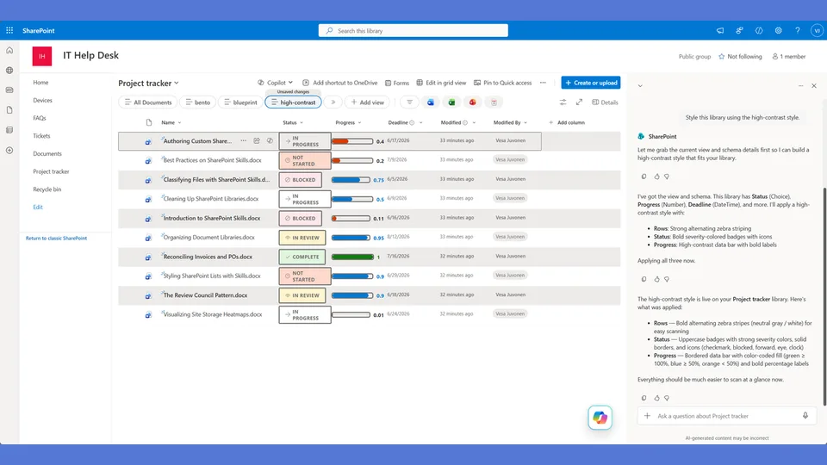Viewport: 827px width, 465px height.
Task: Filter by Word documents icon
Action: (431, 102)
